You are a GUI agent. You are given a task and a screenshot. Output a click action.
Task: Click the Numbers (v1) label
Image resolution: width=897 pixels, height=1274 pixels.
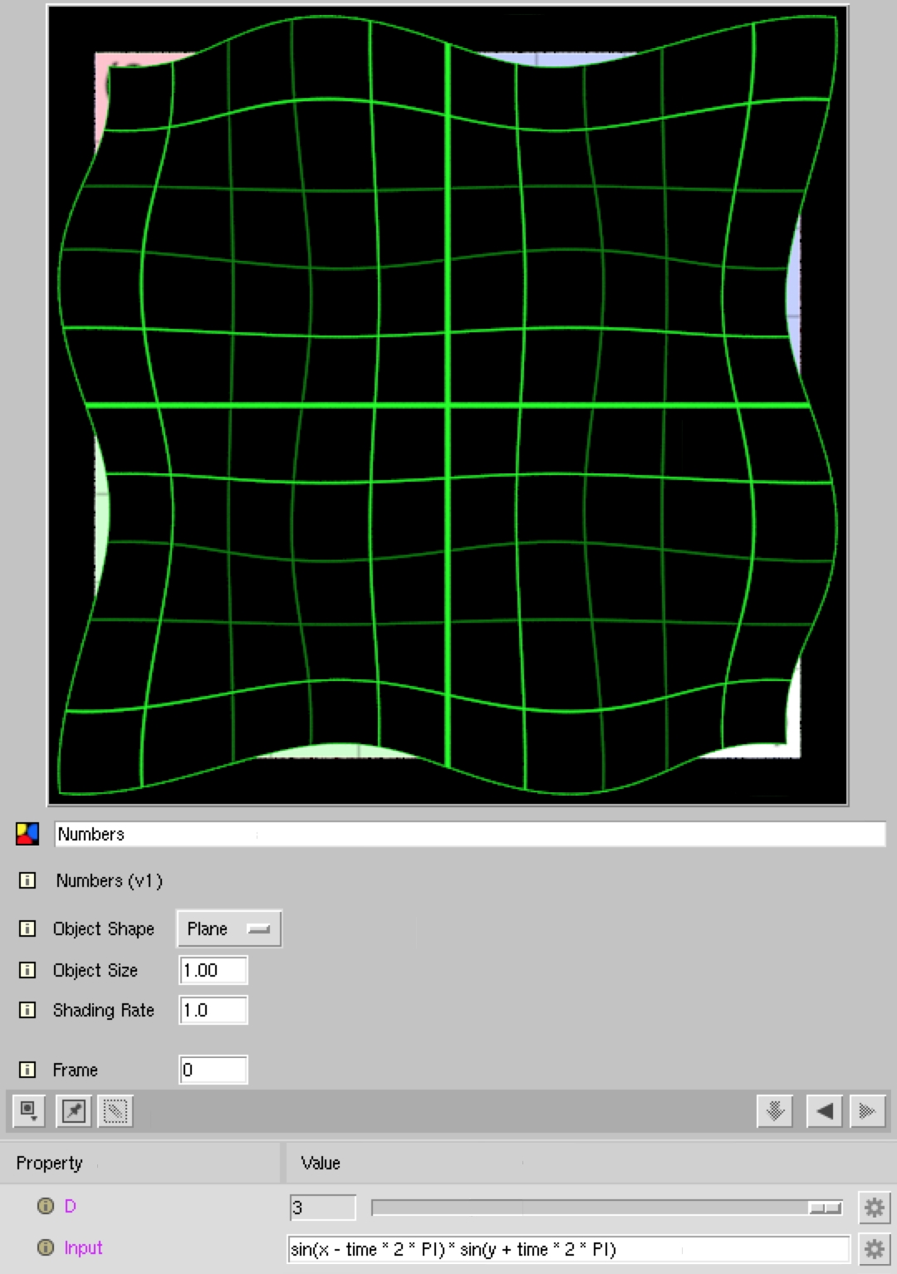(x=110, y=880)
